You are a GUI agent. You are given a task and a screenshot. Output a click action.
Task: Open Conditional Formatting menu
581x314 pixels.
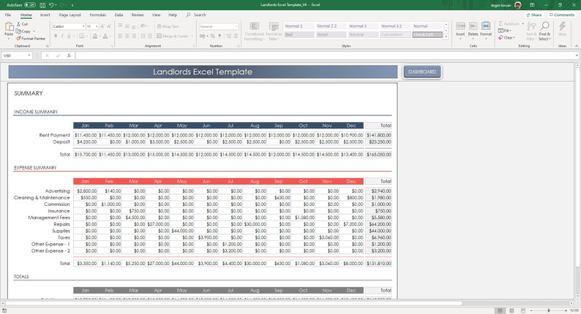pyautogui.click(x=254, y=31)
